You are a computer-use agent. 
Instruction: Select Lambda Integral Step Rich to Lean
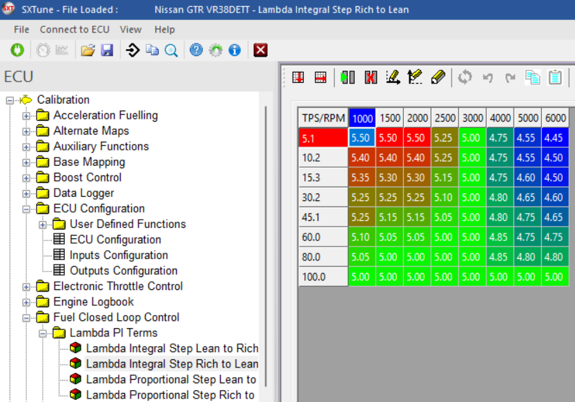click(x=172, y=363)
